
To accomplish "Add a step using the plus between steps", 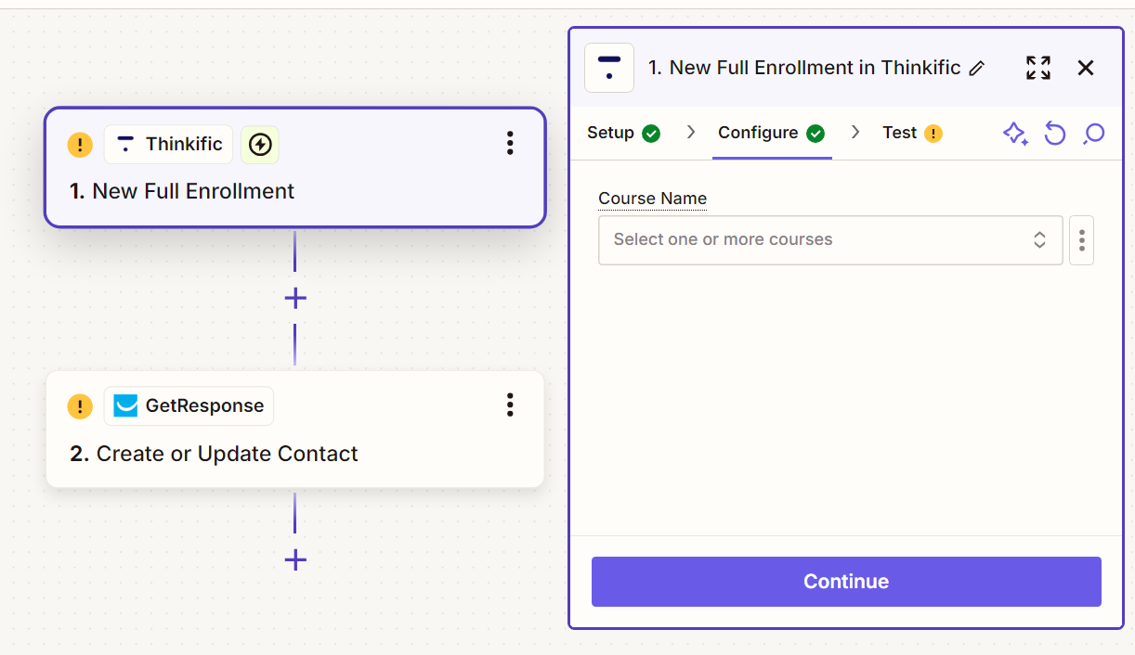I will (295, 298).
